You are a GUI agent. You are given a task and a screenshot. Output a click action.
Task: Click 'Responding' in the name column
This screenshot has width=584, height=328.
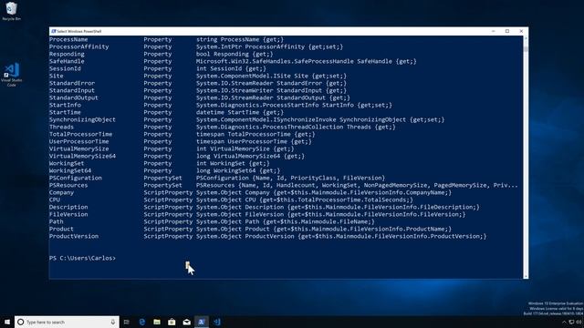[x=67, y=55]
